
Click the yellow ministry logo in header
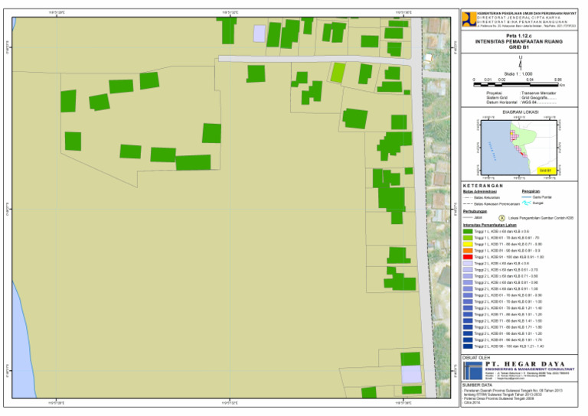point(468,21)
